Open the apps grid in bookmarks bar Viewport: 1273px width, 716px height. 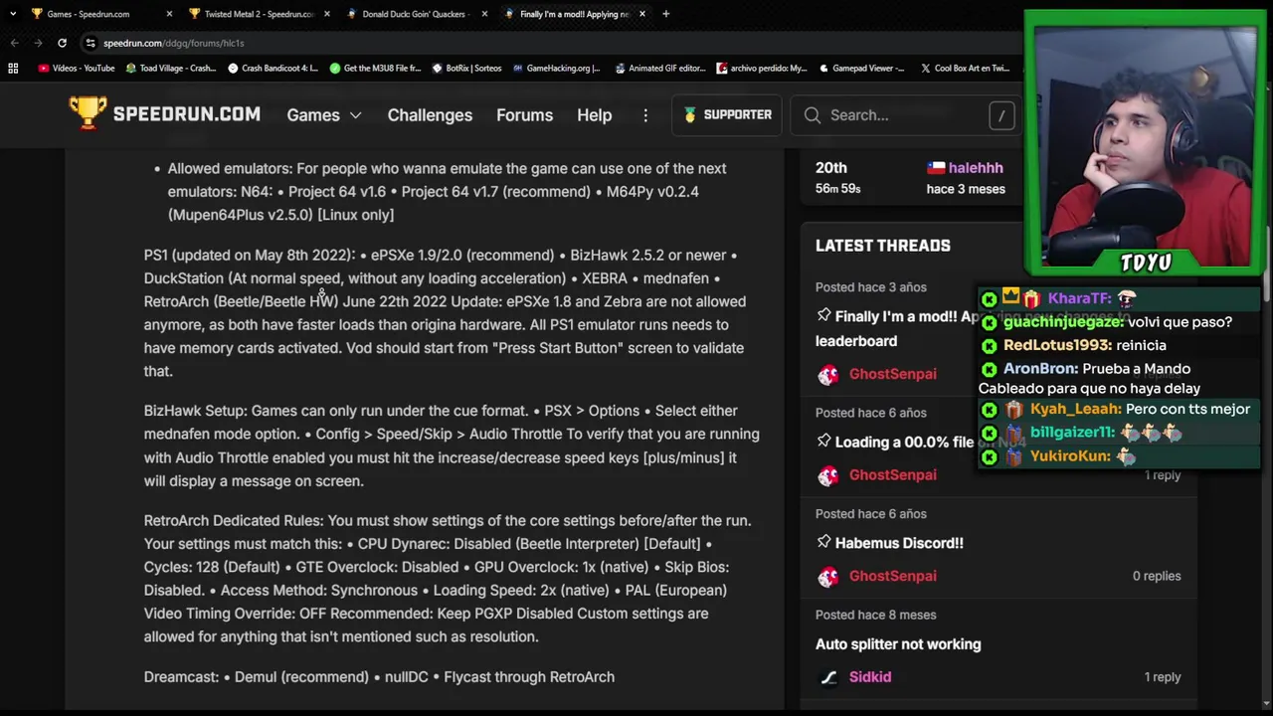13,69
